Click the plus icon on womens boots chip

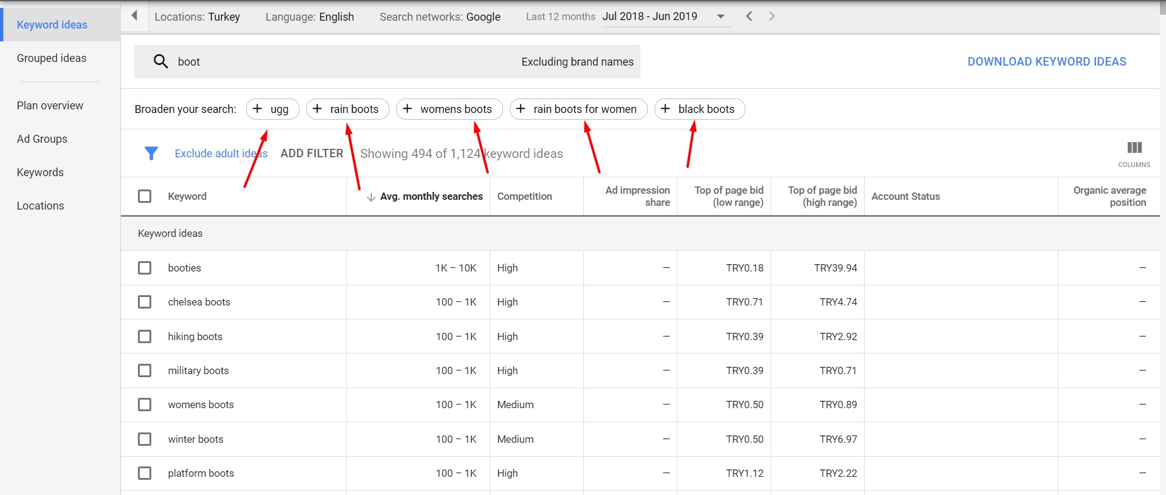pos(407,109)
